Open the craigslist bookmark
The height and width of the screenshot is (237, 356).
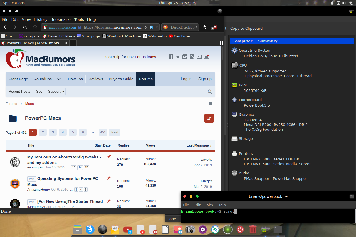pos(30,36)
